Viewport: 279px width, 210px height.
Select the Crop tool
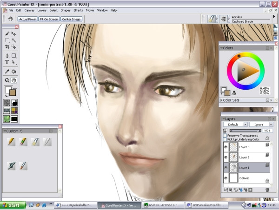[x=7, y=47]
